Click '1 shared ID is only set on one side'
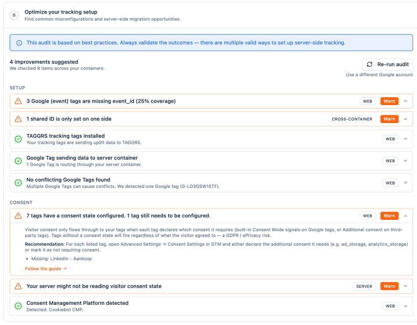 tap(69, 119)
